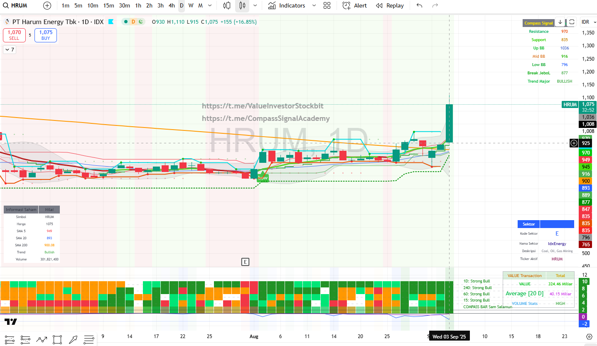Click the 1,070 SELL button
This screenshot has width=597, height=346.
tap(14, 35)
